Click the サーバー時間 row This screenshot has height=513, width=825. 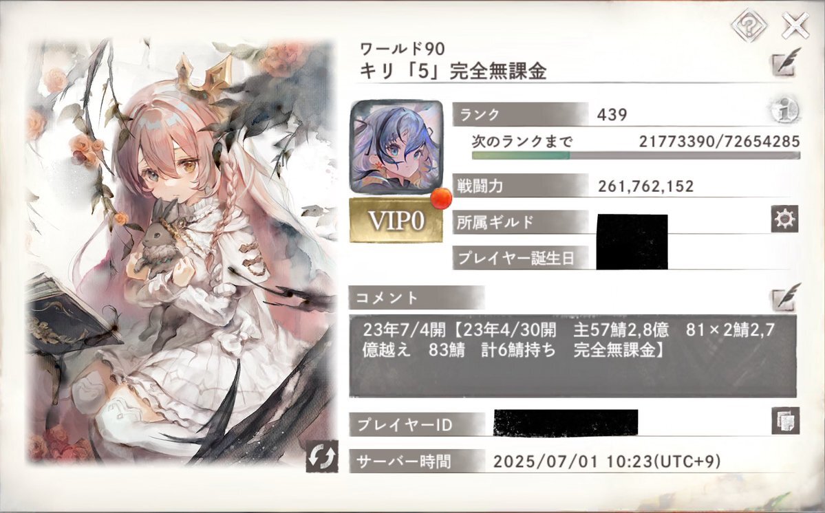(573, 461)
